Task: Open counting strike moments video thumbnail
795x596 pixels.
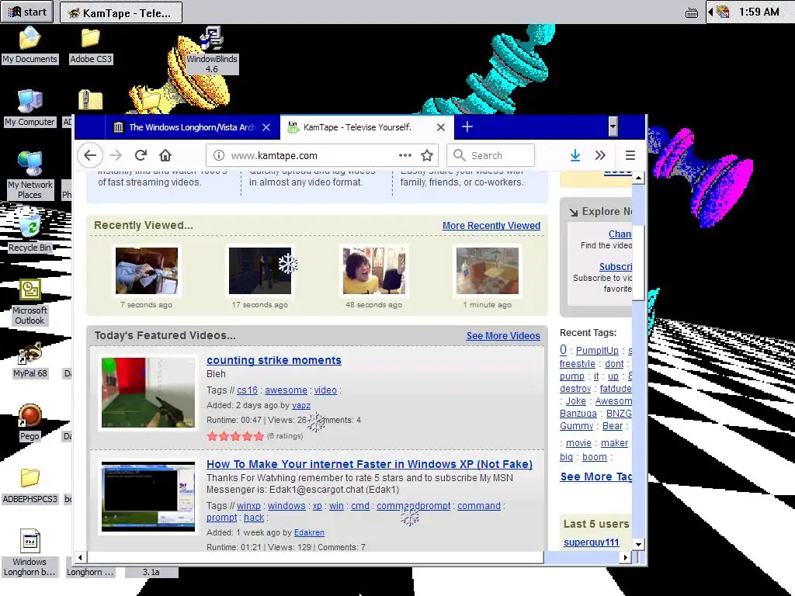Action: [148, 393]
